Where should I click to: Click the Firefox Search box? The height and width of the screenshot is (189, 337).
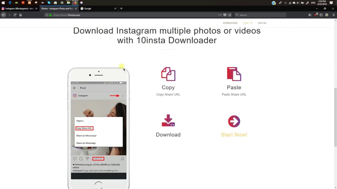click(260, 15)
